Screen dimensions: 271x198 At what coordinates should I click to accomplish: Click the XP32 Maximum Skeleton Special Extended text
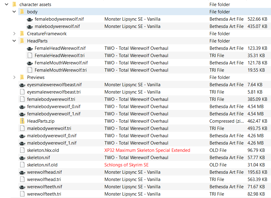(147, 150)
